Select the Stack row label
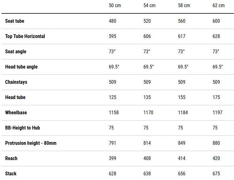Image resolution: width=234 pixels, height=180 pixels. [x=11, y=173]
